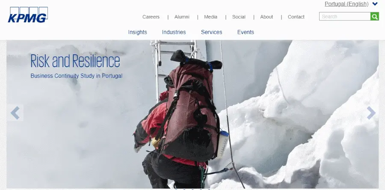Advance to next carousel slide arrow
The height and width of the screenshot is (190, 385).
tap(371, 113)
